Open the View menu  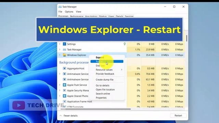[x=78, y=12]
